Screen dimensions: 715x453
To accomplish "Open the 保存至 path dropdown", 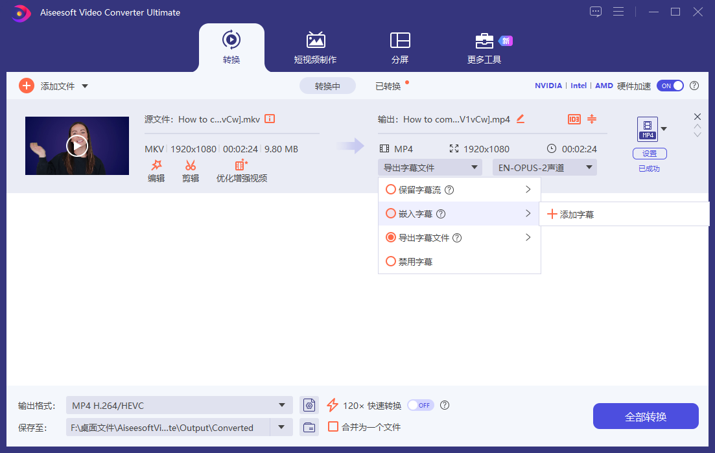I will 281,427.
